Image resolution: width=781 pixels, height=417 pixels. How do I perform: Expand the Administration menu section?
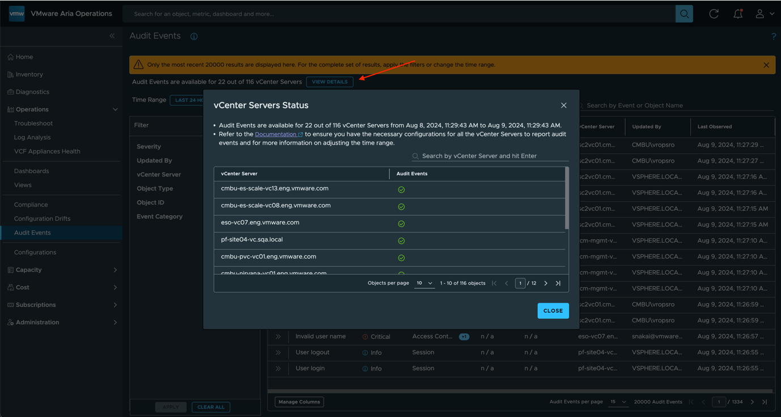pyautogui.click(x=115, y=323)
